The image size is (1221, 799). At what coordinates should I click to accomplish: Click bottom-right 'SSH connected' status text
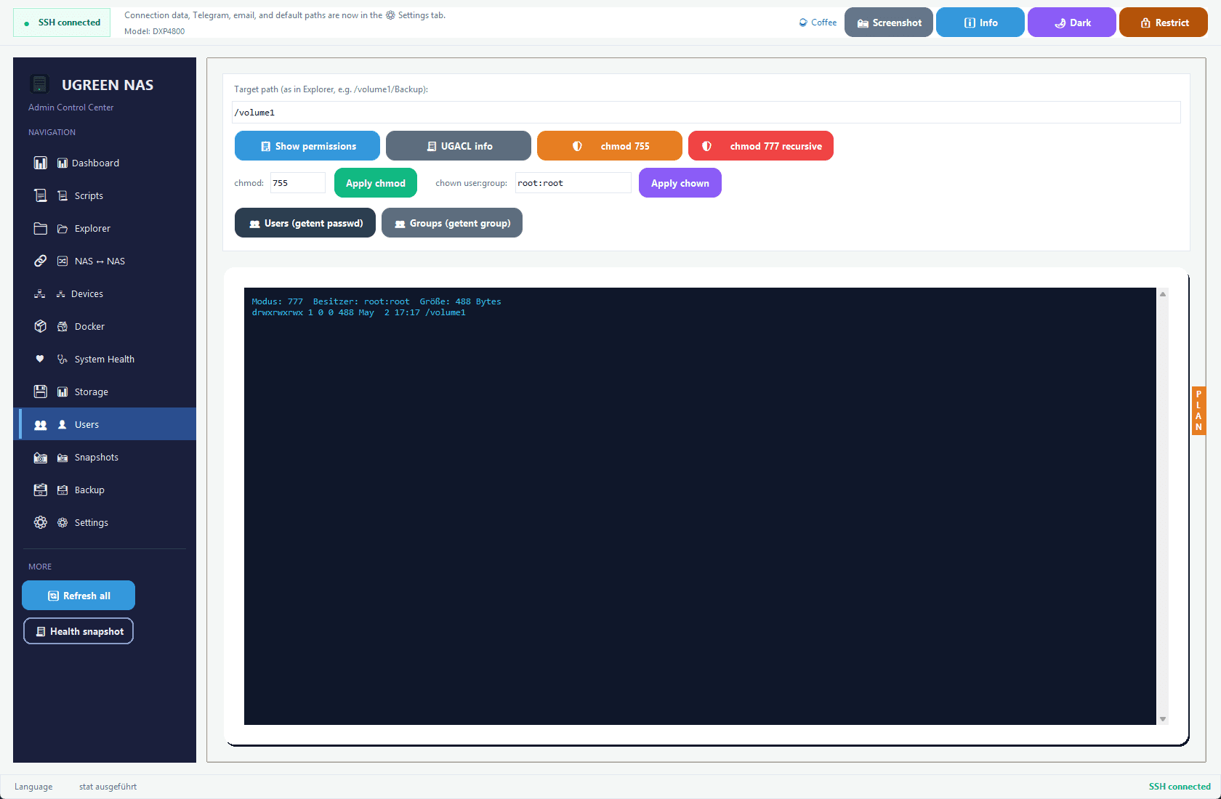tap(1180, 787)
